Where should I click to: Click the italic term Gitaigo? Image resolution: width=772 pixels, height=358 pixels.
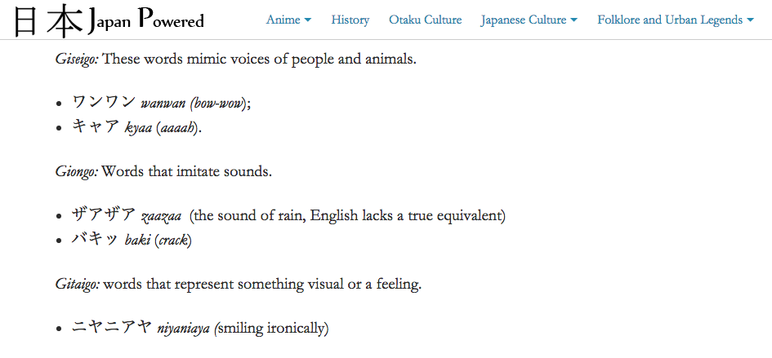click(78, 285)
